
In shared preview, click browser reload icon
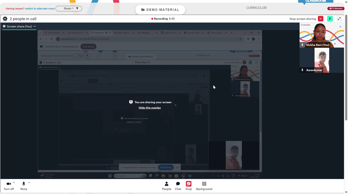pos(52,39)
